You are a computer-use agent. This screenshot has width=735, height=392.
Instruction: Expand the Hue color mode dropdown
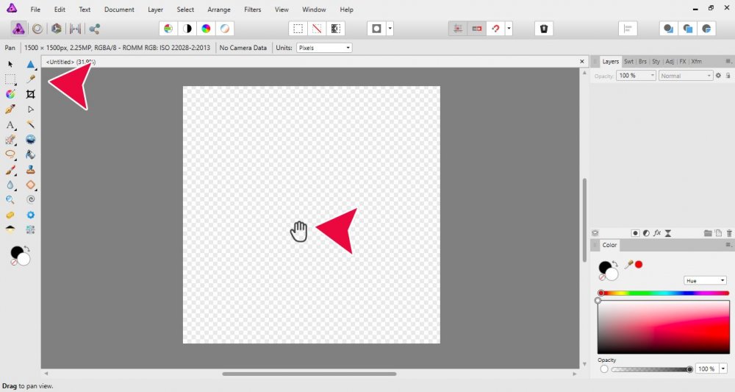pyautogui.click(x=704, y=280)
